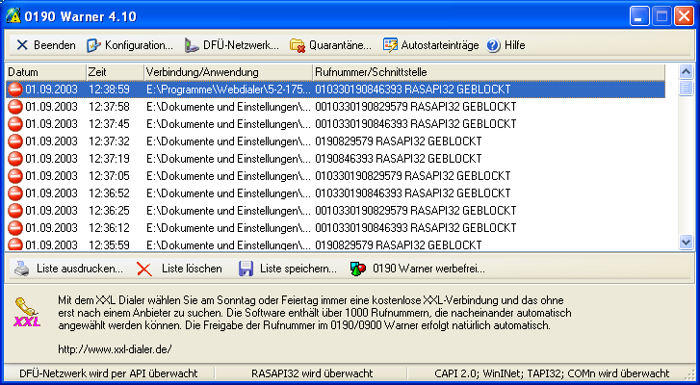Click status 'RASAPI32 wird überwacht'
The width and height of the screenshot is (700, 385).
(312, 373)
